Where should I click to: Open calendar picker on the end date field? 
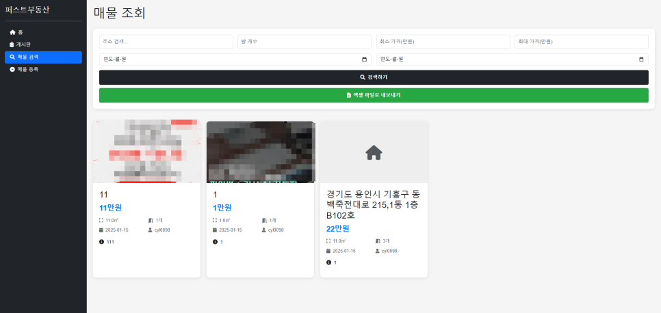[641, 59]
